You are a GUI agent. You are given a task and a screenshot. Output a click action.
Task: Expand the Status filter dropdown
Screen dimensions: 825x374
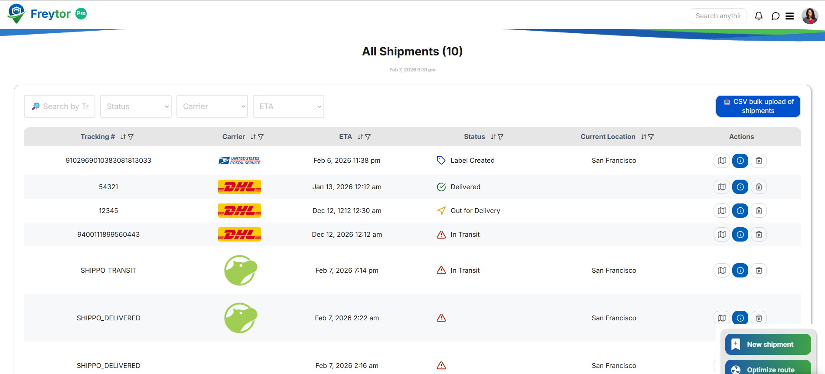[x=136, y=106]
